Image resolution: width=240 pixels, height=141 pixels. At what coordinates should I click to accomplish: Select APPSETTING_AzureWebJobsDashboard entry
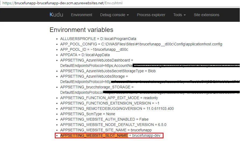97,60
